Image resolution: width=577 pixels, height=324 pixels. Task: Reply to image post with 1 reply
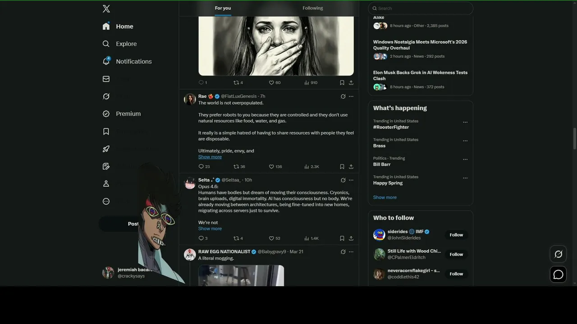coord(203,82)
